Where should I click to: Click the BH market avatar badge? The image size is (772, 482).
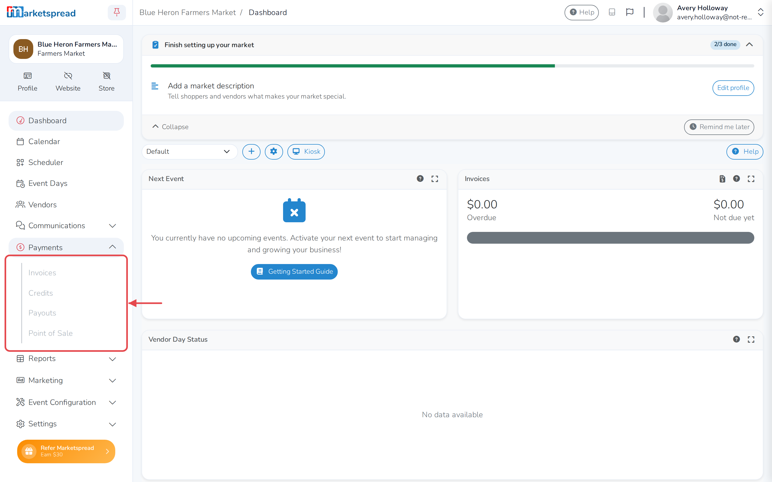click(23, 49)
